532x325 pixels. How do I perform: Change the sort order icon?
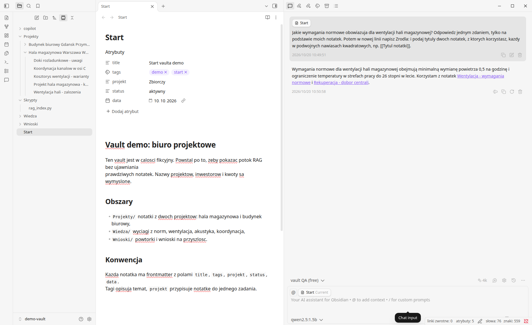click(54, 18)
